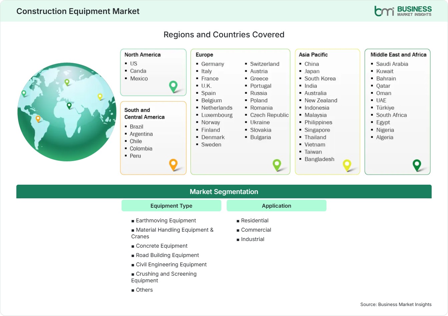Click the orange map pin on the globe
Viewport: 448px width, 316px height.
tap(38, 119)
